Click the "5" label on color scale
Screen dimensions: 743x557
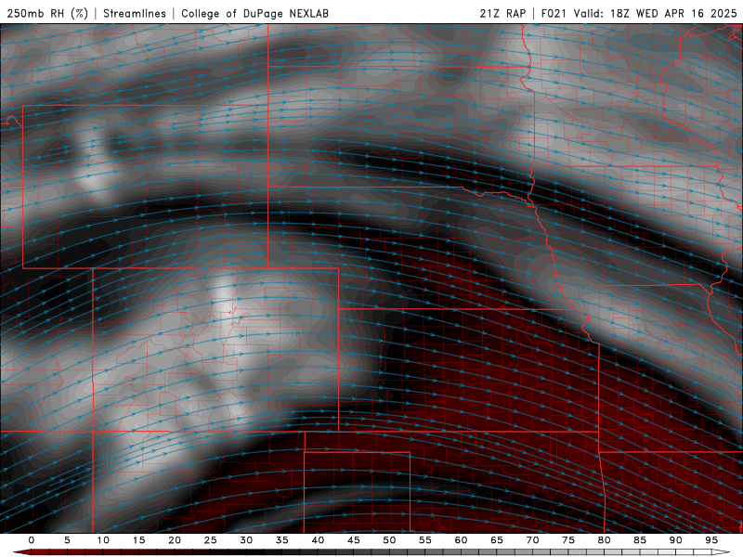pos(67,540)
